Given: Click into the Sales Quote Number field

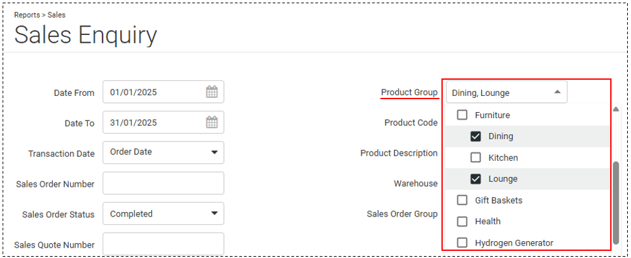Looking at the screenshot, I should pyautogui.click(x=164, y=244).
